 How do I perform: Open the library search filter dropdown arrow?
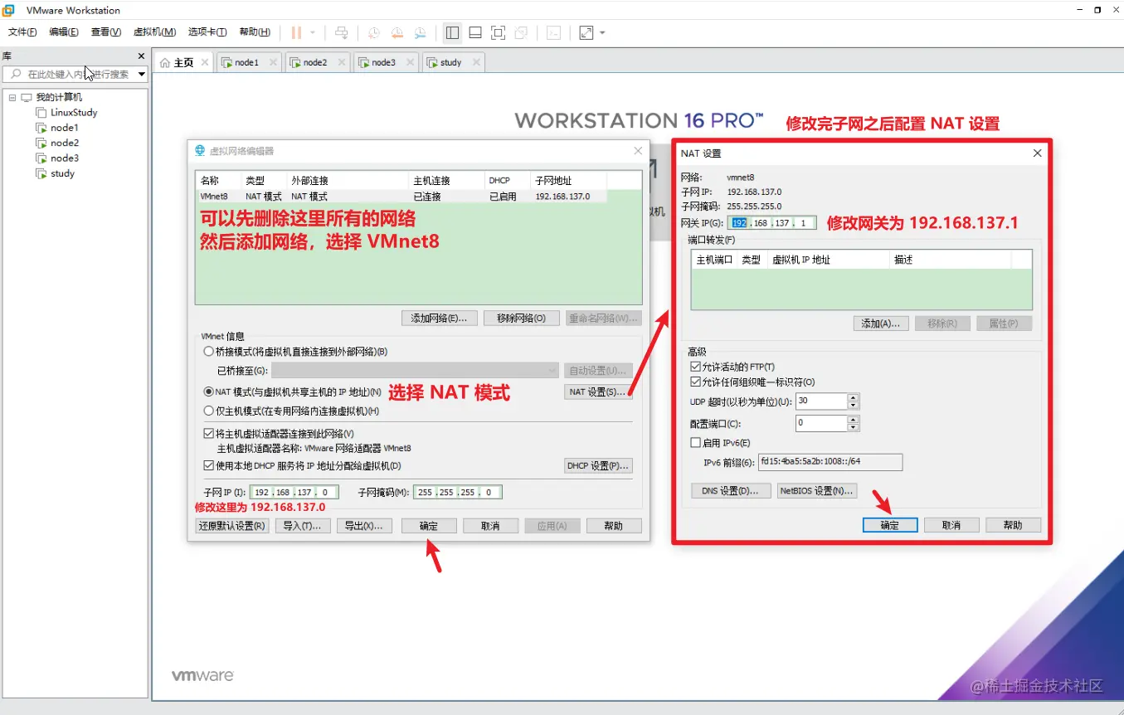pos(142,74)
